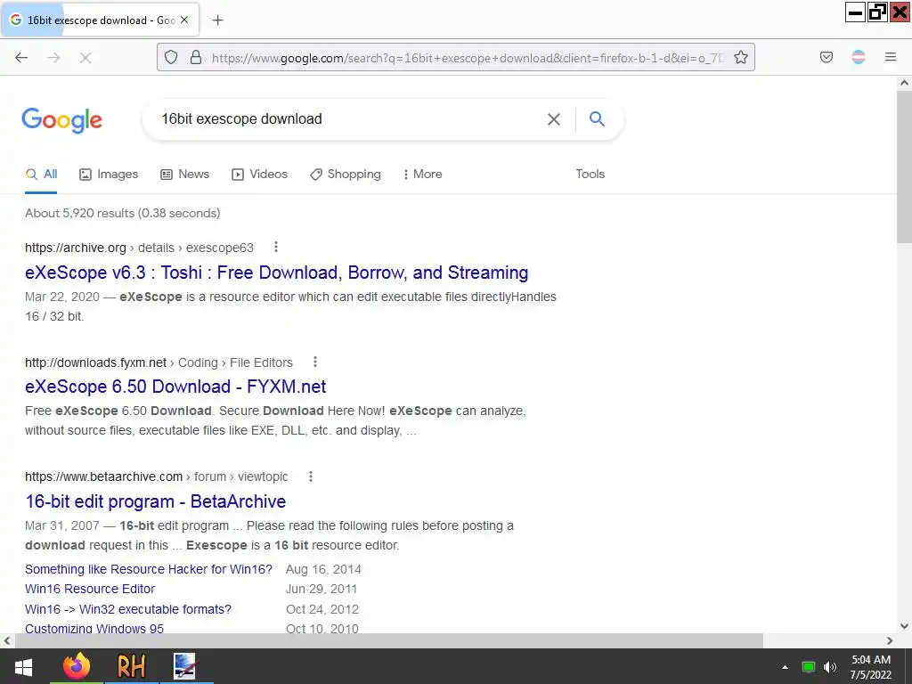Viewport: 912px width, 684px height.
Task: Click the www.betaarchive.com breadcrumb text
Action: [157, 477]
